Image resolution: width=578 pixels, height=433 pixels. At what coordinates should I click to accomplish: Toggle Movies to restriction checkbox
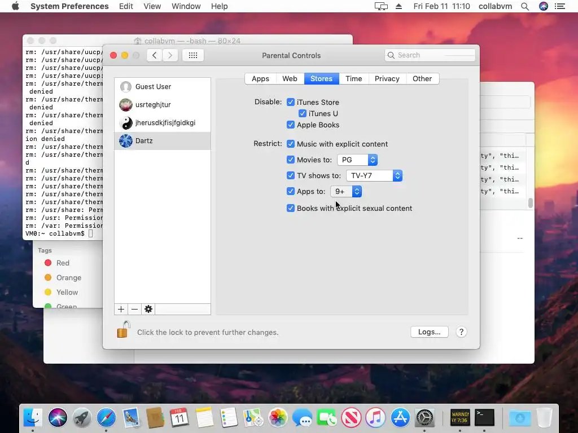pos(291,160)
